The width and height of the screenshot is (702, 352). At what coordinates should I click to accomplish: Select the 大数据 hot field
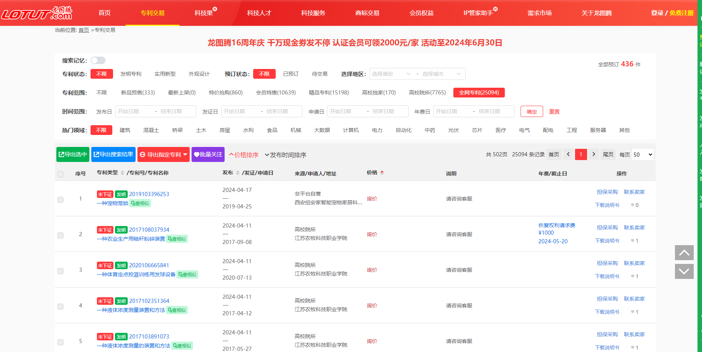[322, 130]
